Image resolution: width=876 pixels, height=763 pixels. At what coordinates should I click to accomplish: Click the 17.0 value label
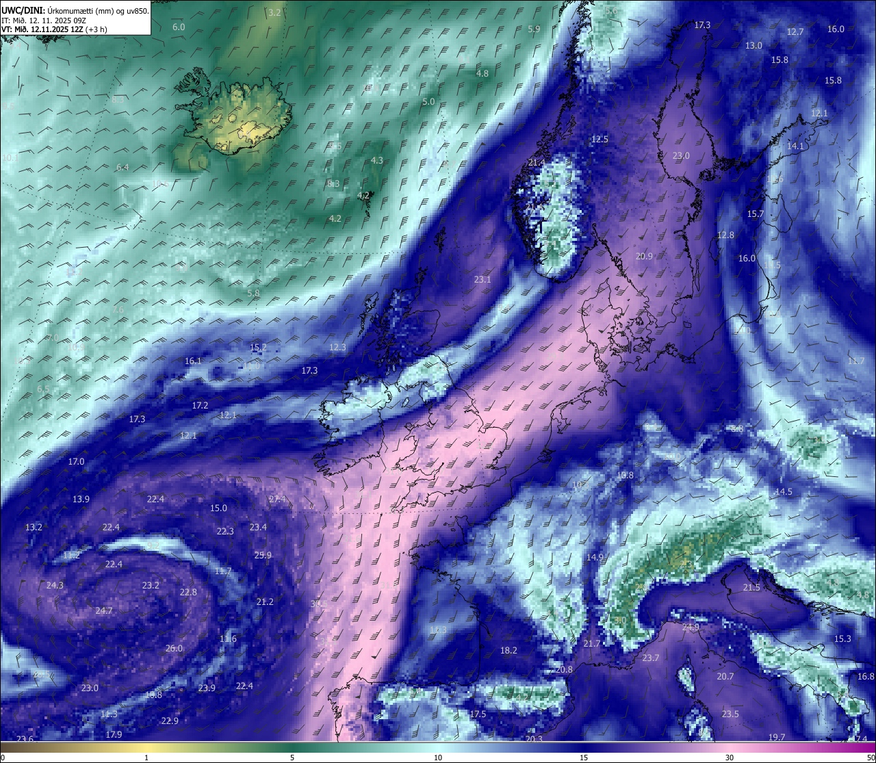[x=76, y=461]
